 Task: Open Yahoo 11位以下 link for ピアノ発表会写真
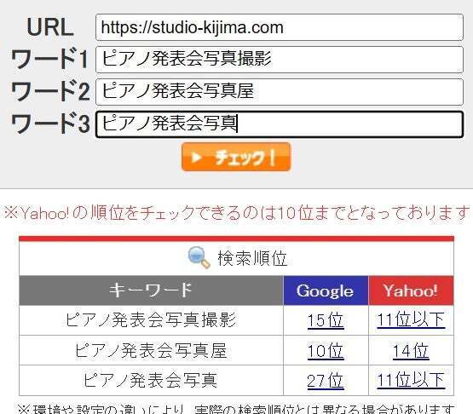pos(411,380)
